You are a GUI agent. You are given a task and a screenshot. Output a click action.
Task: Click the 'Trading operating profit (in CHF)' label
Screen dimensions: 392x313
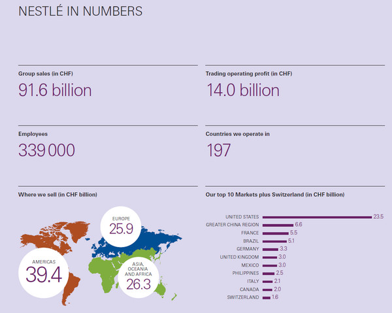pyautogui.click(x=249, y=74)
